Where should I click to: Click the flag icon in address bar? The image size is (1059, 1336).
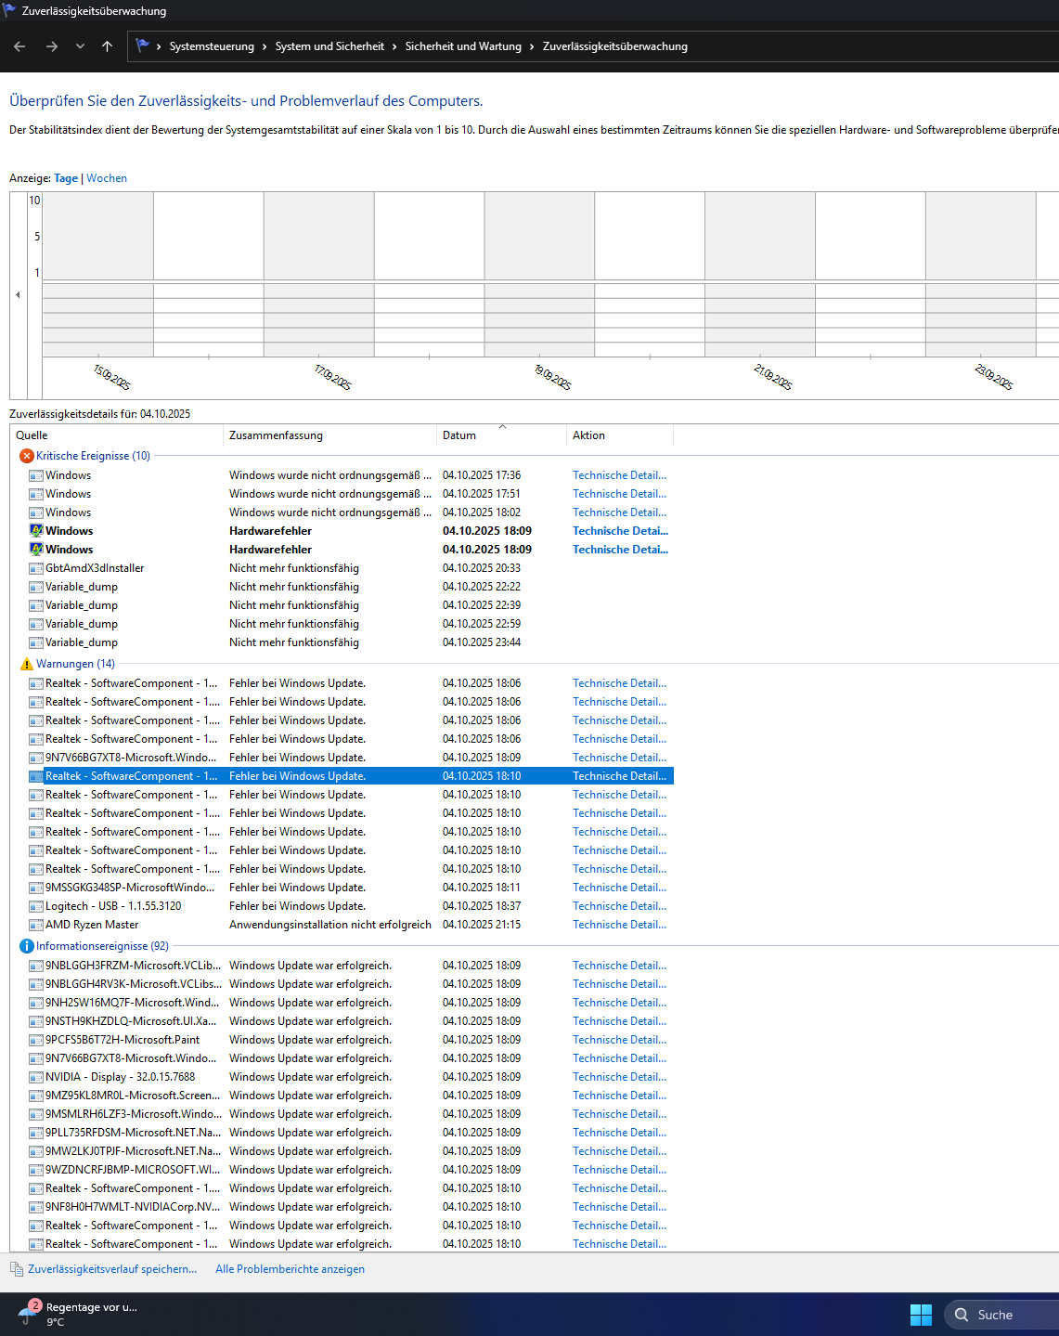[x=142, y=45]
